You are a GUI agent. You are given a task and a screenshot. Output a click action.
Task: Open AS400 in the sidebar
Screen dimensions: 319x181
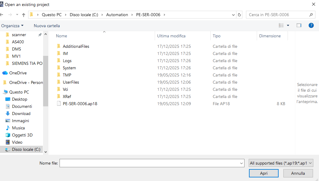(18, 42)
